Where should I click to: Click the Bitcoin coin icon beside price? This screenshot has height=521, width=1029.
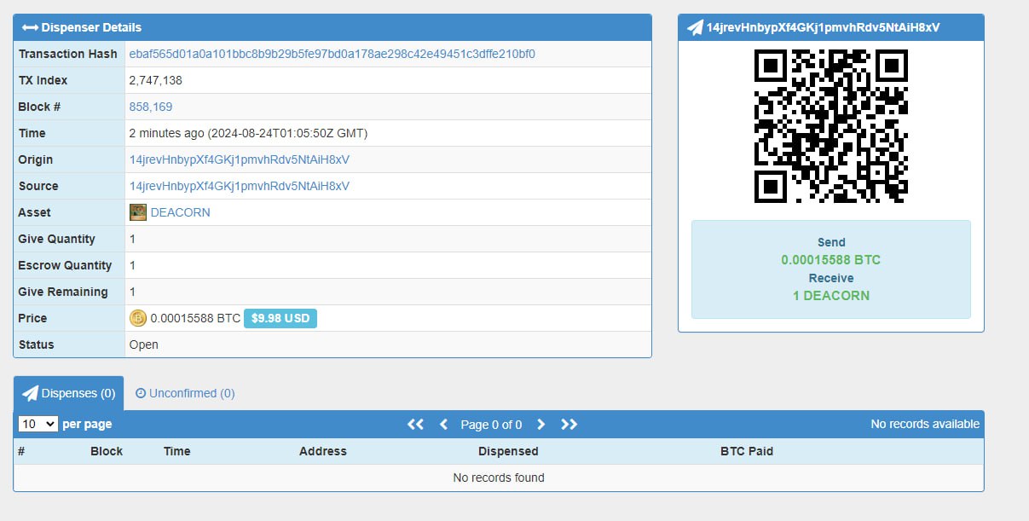coord(138,318)
